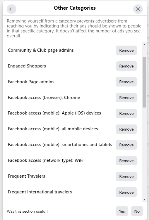Image resolution: width=149 pixels, height=220 pixels.
Task: Answer Yes to section useful question
Action: tap(122, 211)
